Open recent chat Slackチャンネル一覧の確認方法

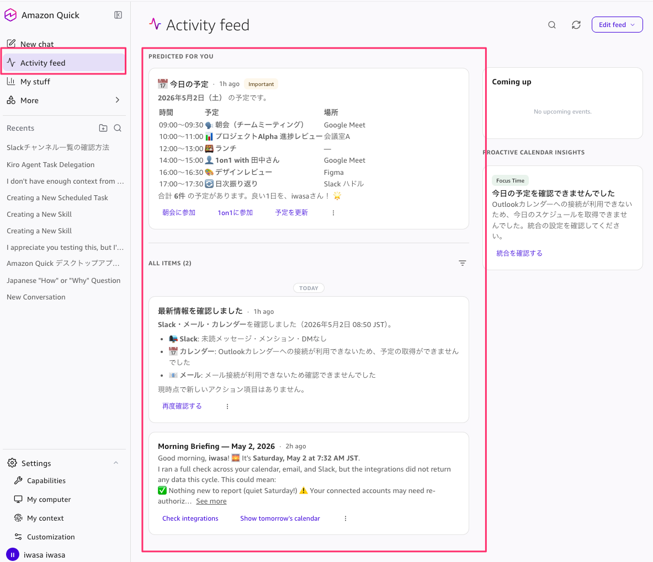58,147
